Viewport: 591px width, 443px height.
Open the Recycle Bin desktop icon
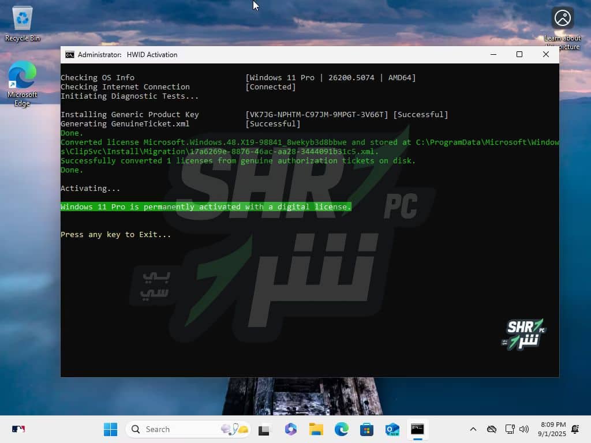pos(23,23)
